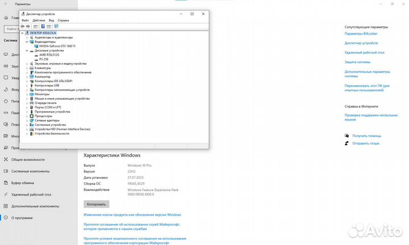Click the Settings home icon in sidebar

click(x=6, y=16)
